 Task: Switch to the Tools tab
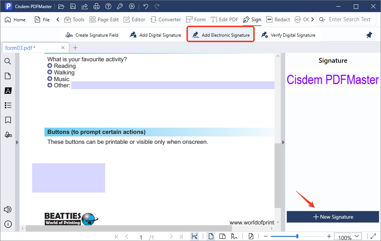pyautogui.click(x=75, y=20)
